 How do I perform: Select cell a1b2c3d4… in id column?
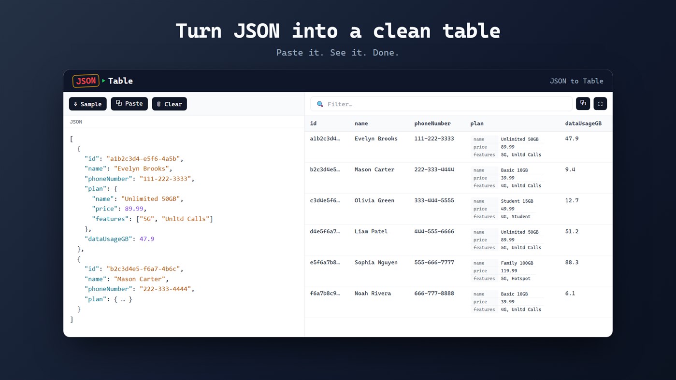(x=325, y=139)
